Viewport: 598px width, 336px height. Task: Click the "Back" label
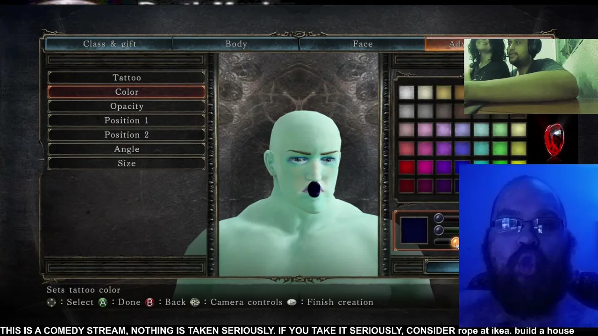[x=175, y=302]
